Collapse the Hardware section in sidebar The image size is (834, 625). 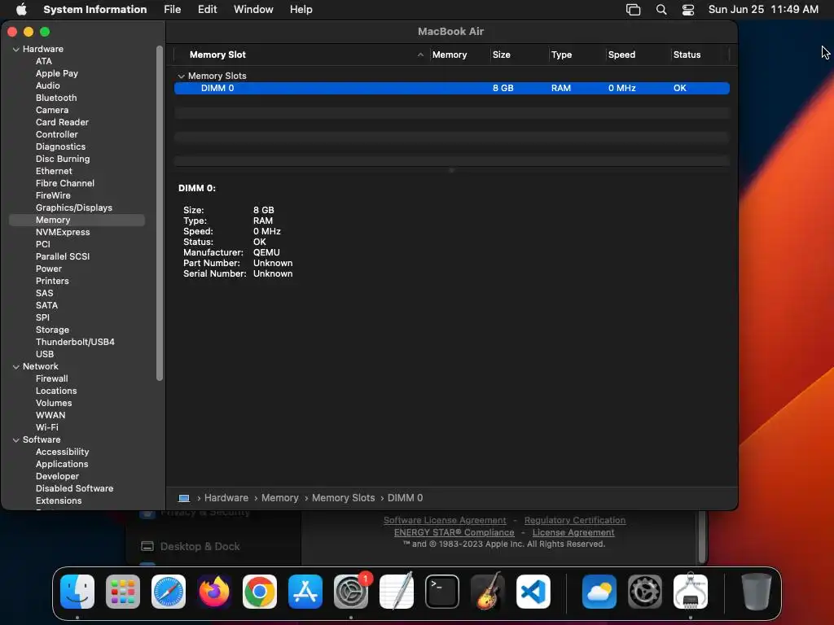point(16,50)
